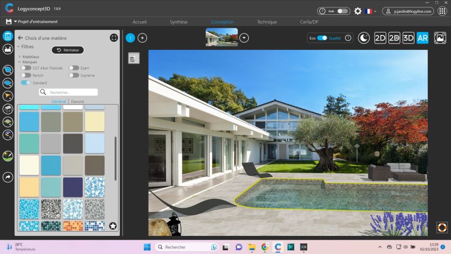Open the photo gallery icon
This screenshot has height=254, width=451.
pyautogui.click(x=440, y=38)
